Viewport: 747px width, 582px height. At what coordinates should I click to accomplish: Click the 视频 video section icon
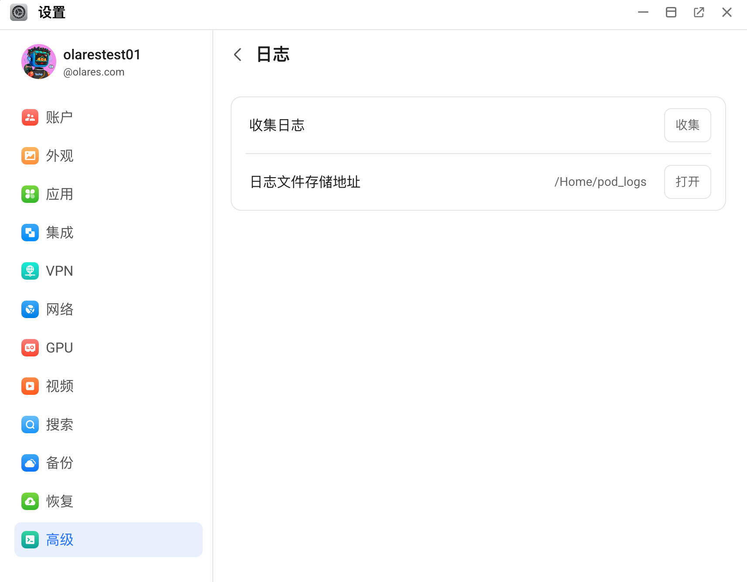[30, 386]
